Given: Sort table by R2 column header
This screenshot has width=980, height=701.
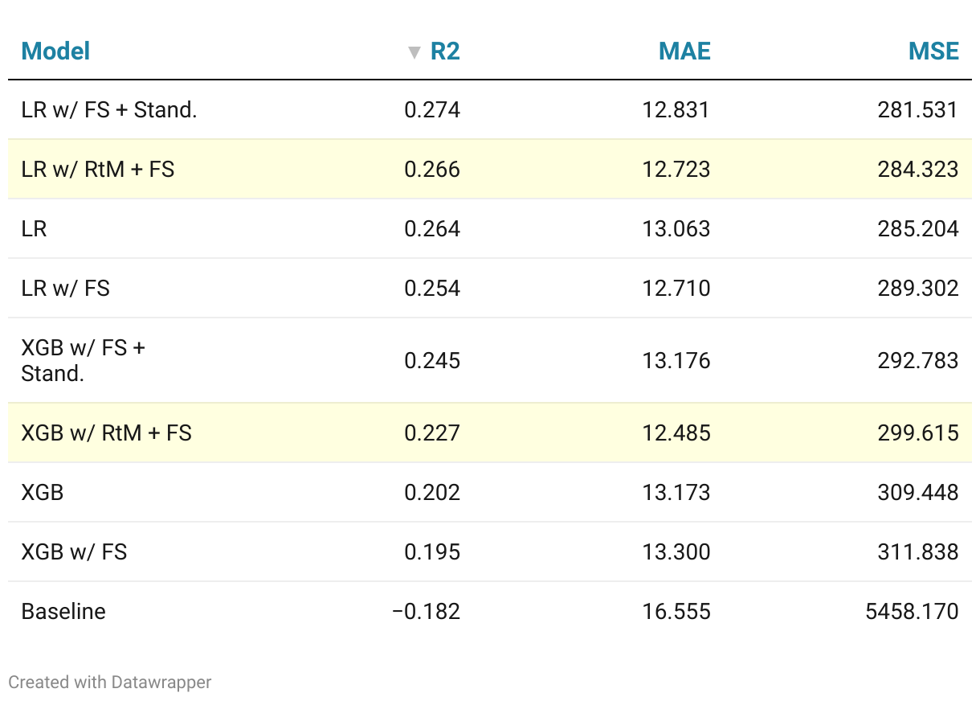Looking at the screenshot, I should coord(445,51).
